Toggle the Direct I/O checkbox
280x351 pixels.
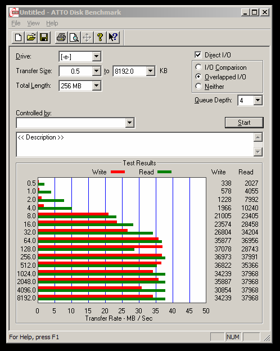198,55
